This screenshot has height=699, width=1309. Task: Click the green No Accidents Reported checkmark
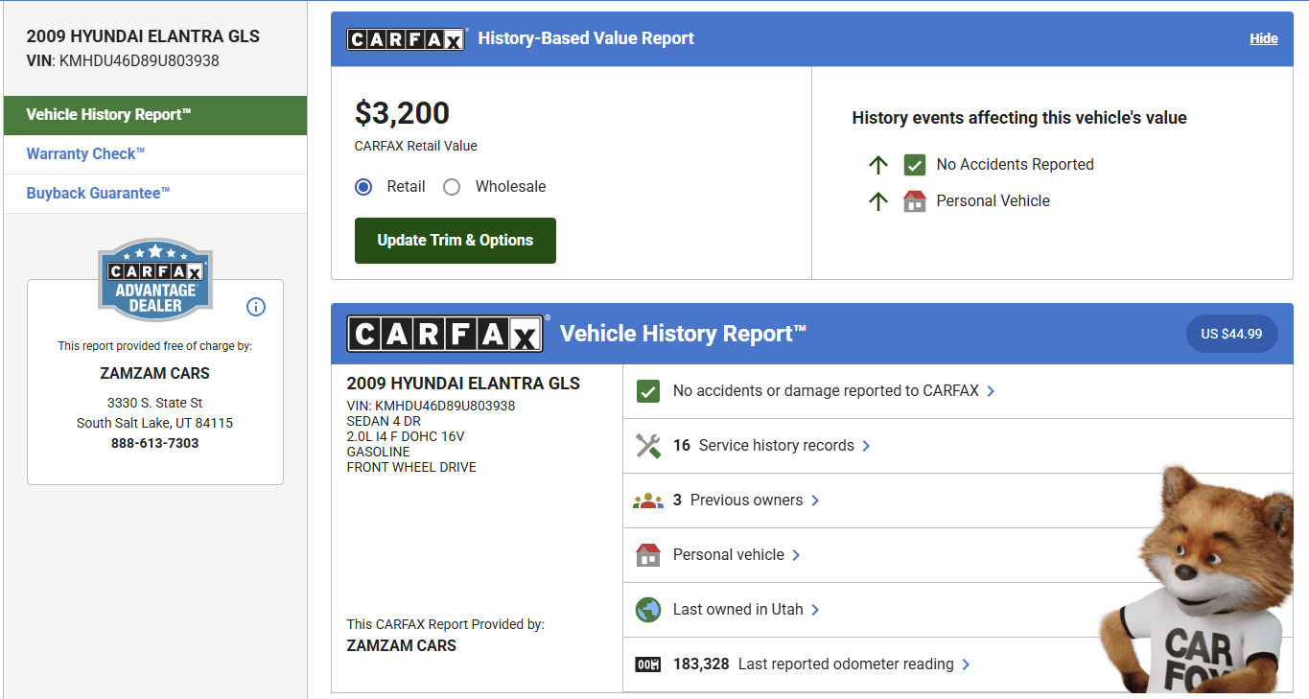(x=914, y=165)
